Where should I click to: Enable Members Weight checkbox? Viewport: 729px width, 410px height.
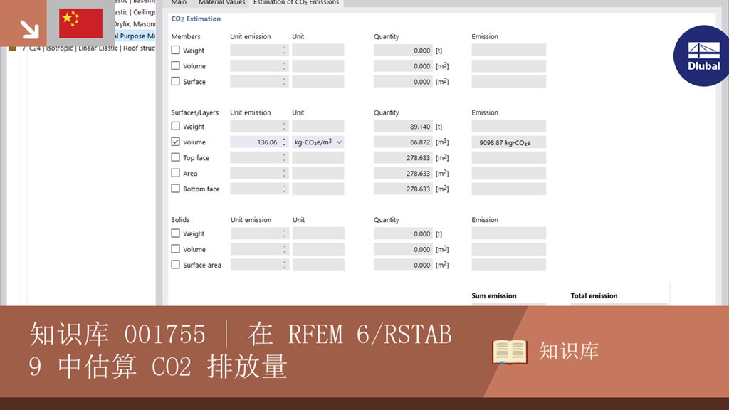[175, 50]
